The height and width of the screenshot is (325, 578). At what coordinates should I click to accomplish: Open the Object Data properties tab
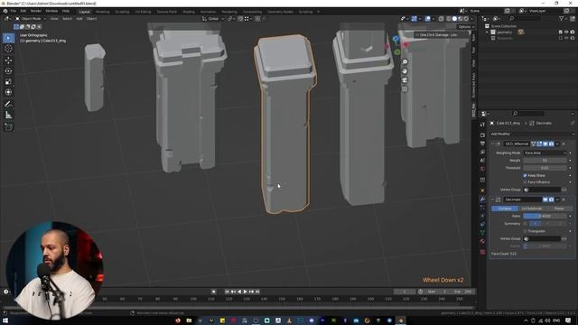(x=482, y=233)
